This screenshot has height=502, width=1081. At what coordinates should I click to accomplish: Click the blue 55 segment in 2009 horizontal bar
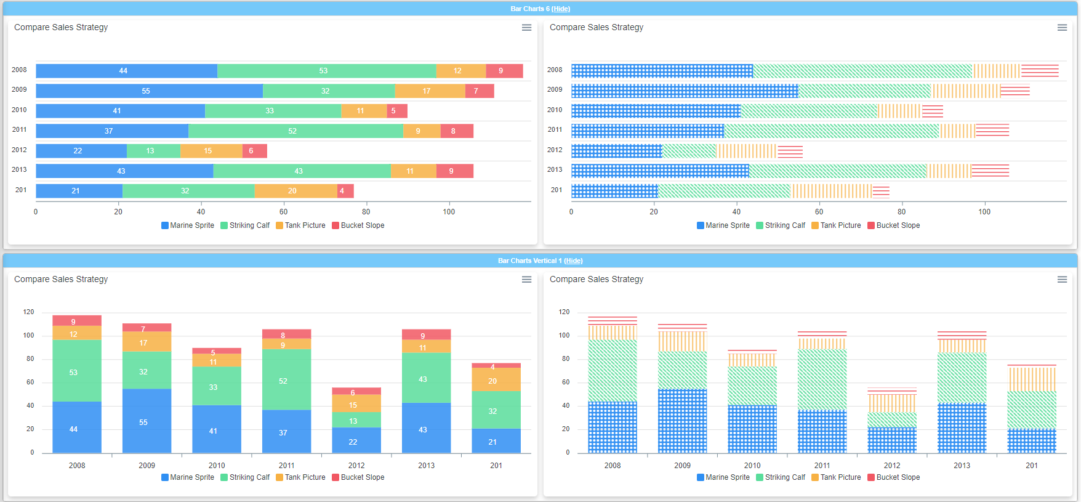(149, 91)
